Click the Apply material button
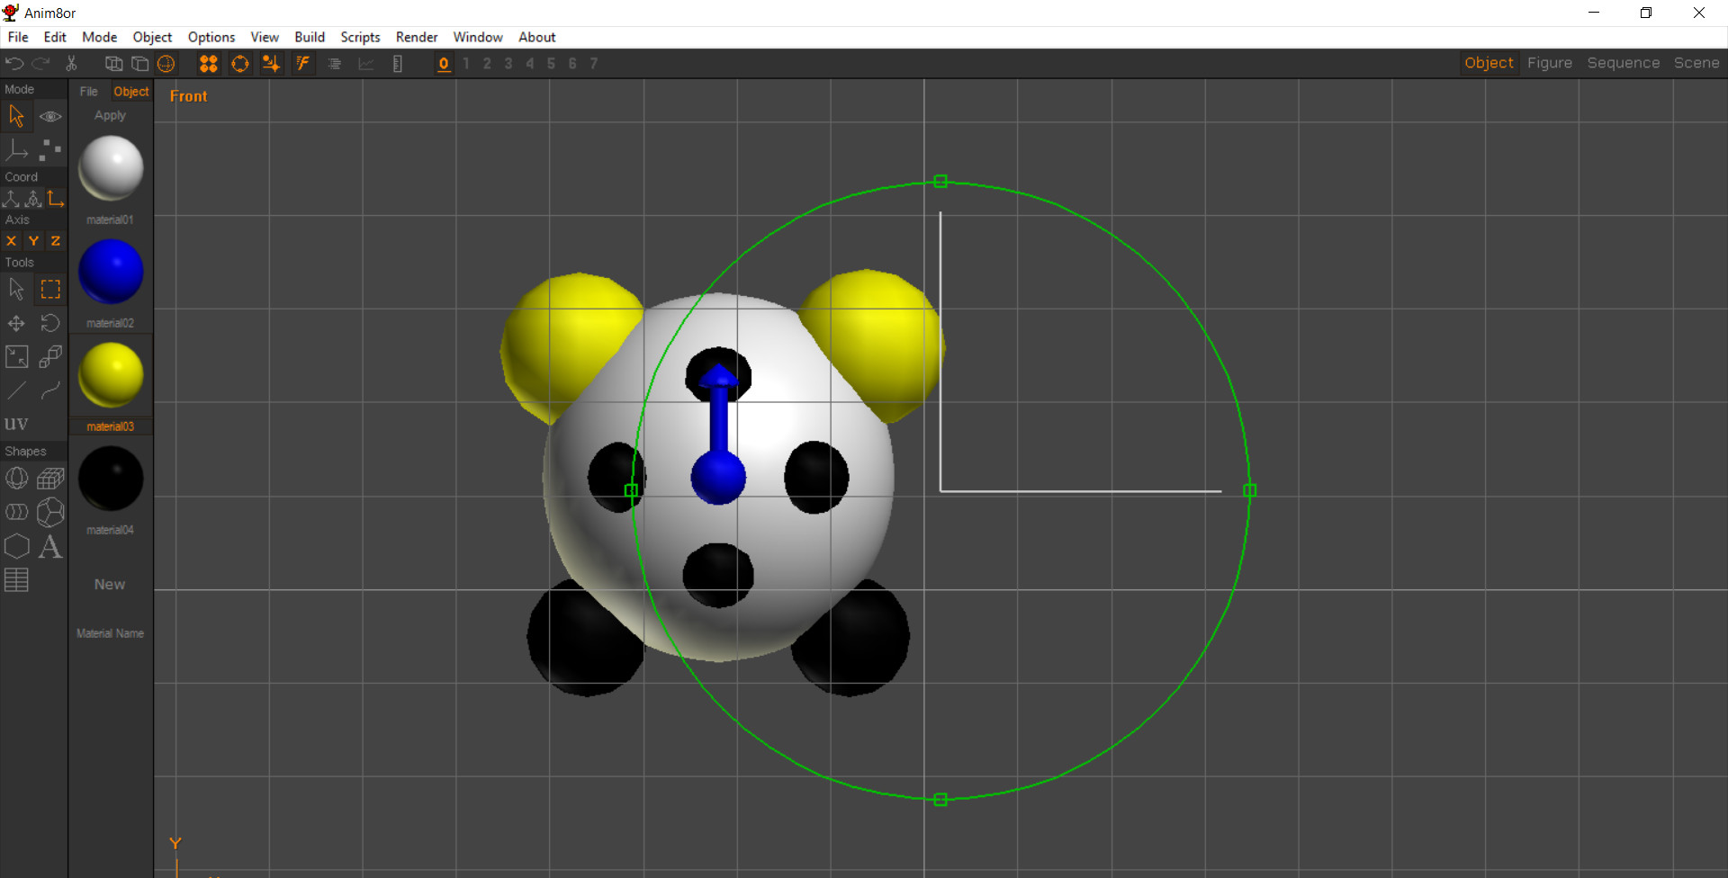 point(110,115)
